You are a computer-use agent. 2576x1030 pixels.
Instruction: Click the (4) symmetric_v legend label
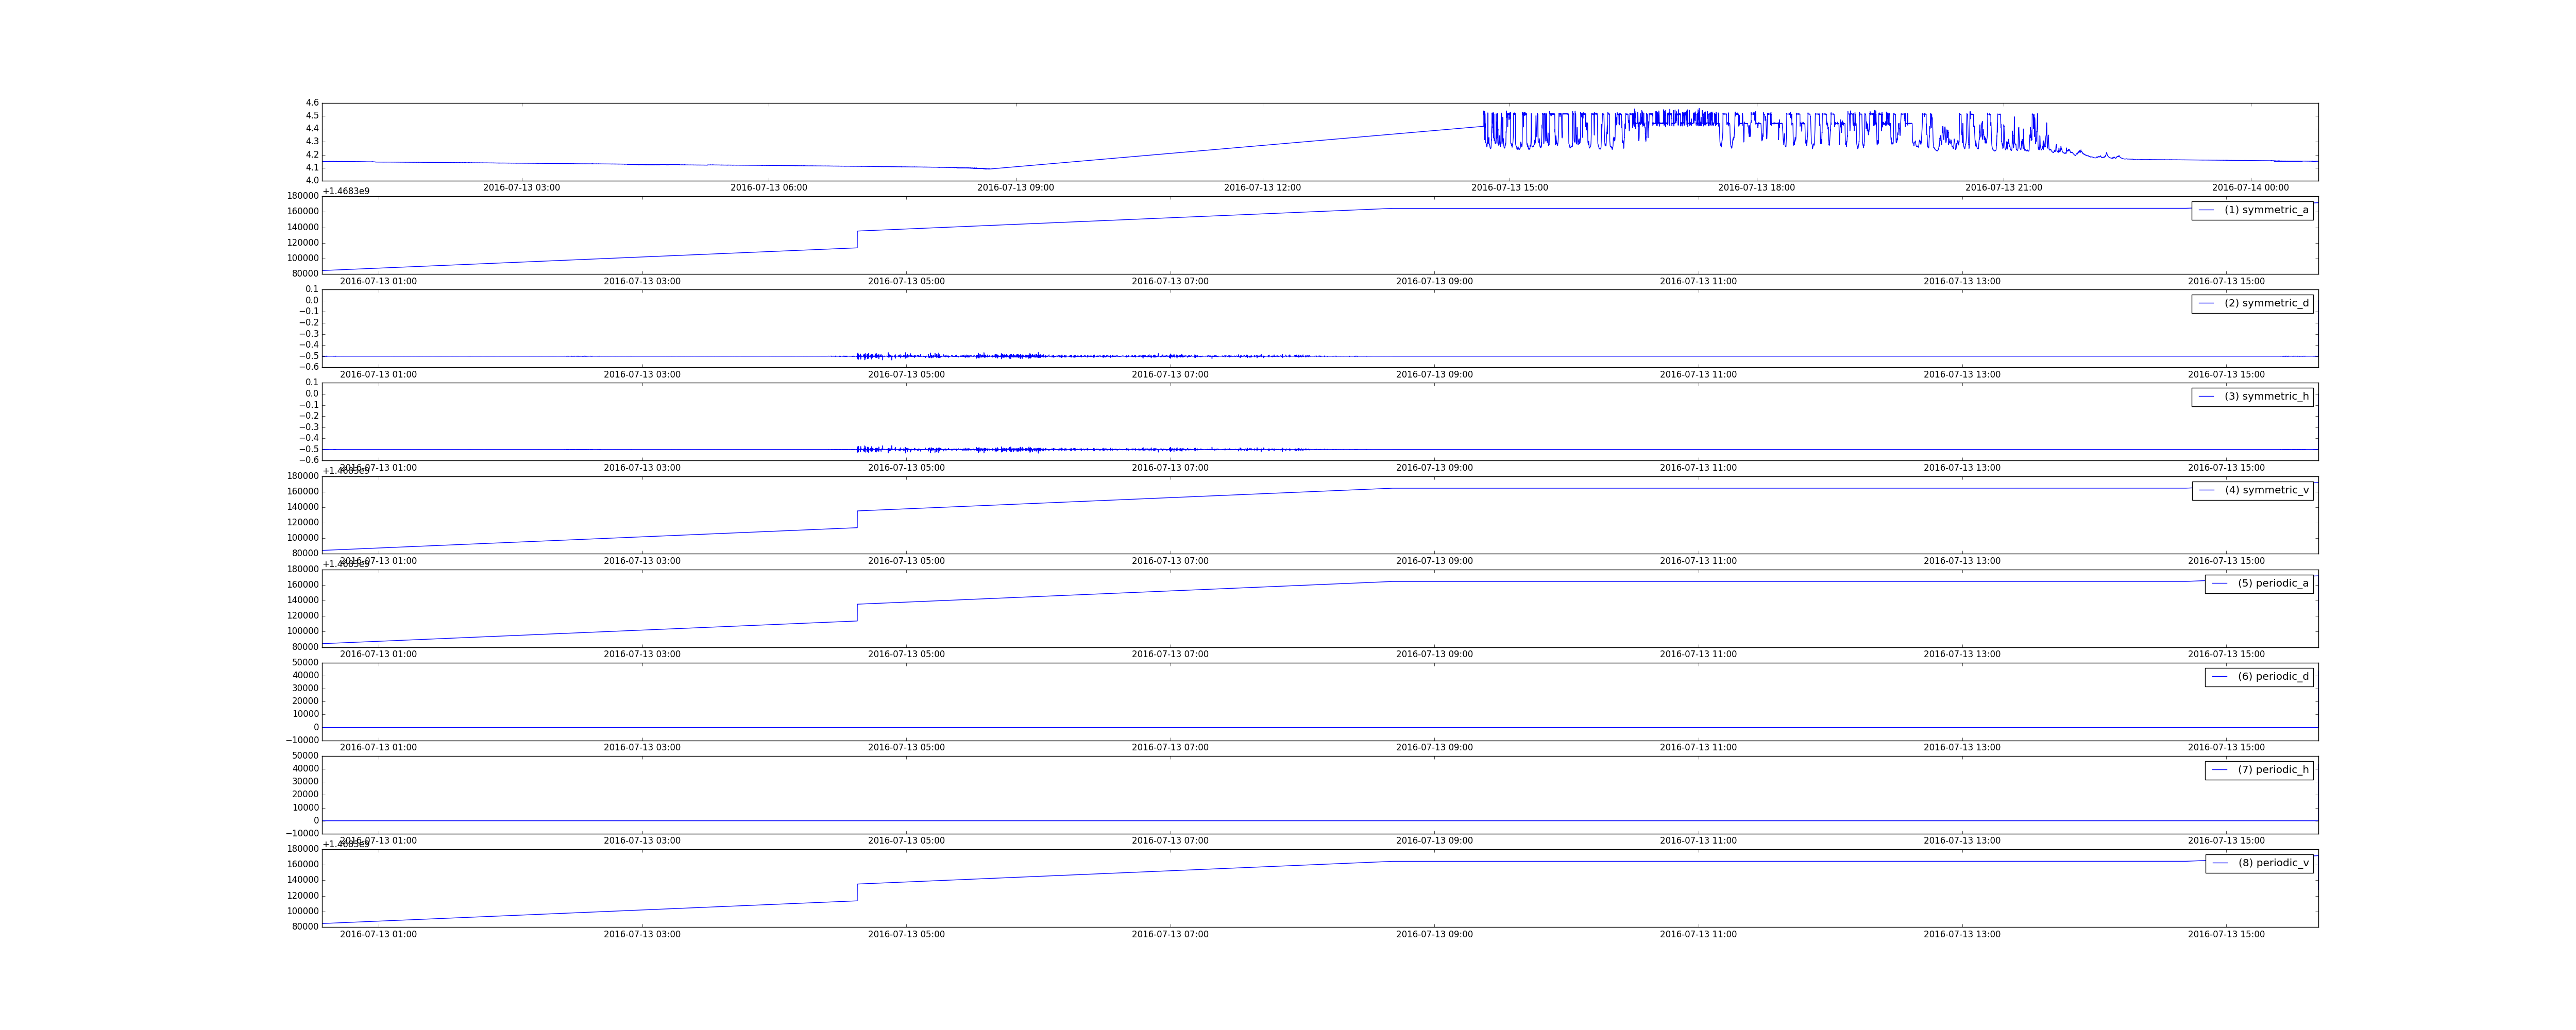point(2266,490)
